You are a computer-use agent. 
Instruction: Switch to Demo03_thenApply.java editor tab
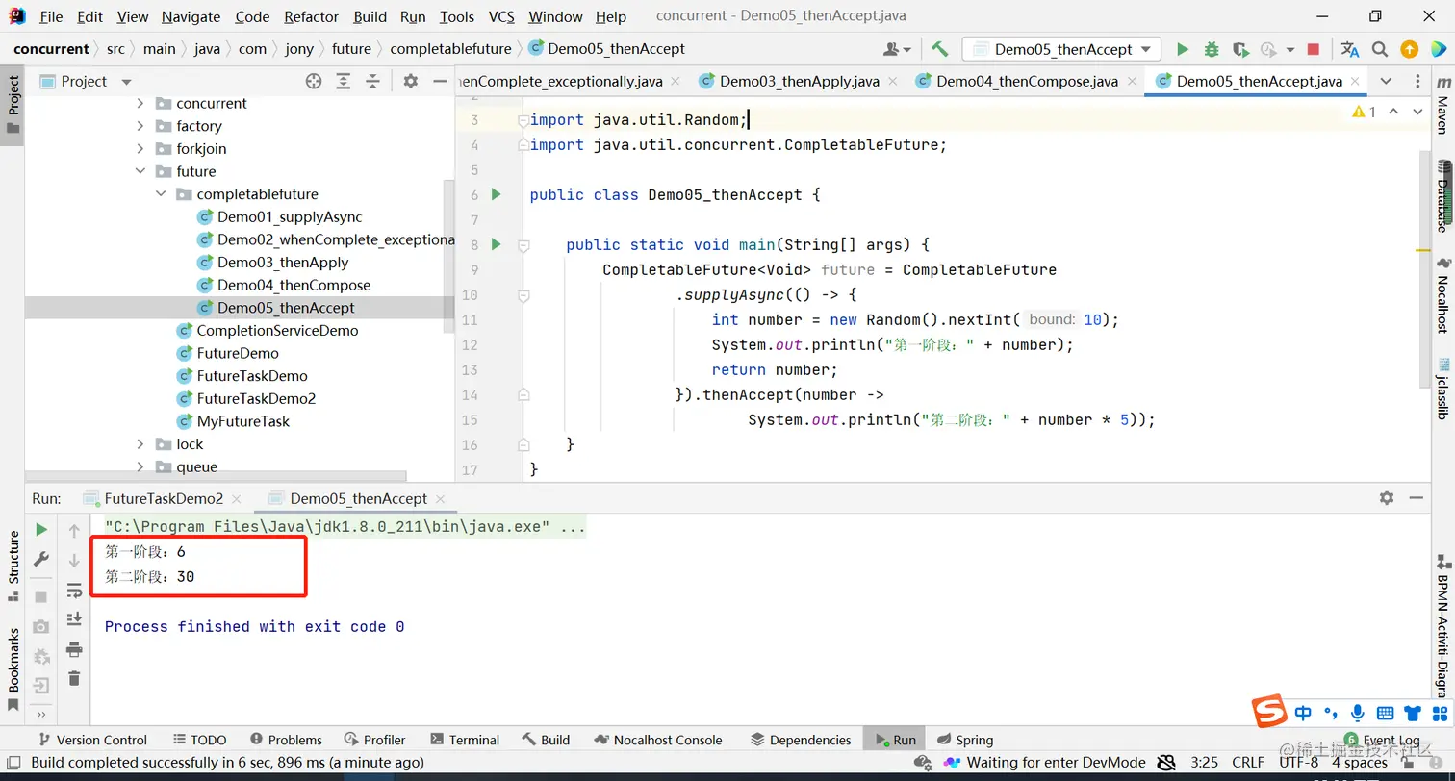click(x=799, y=82)
